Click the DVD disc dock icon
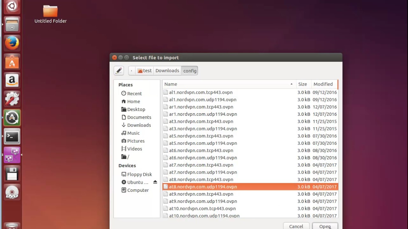 [12, 193]
